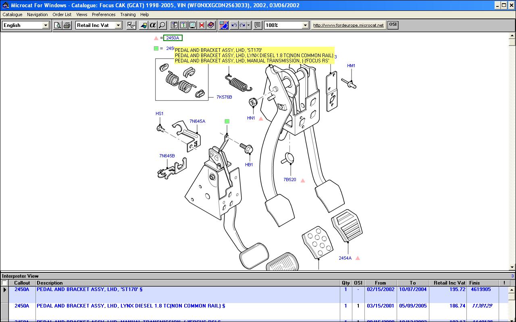
Task: Click the 7K576B callout in the diagram
Action: click(224, 97)
